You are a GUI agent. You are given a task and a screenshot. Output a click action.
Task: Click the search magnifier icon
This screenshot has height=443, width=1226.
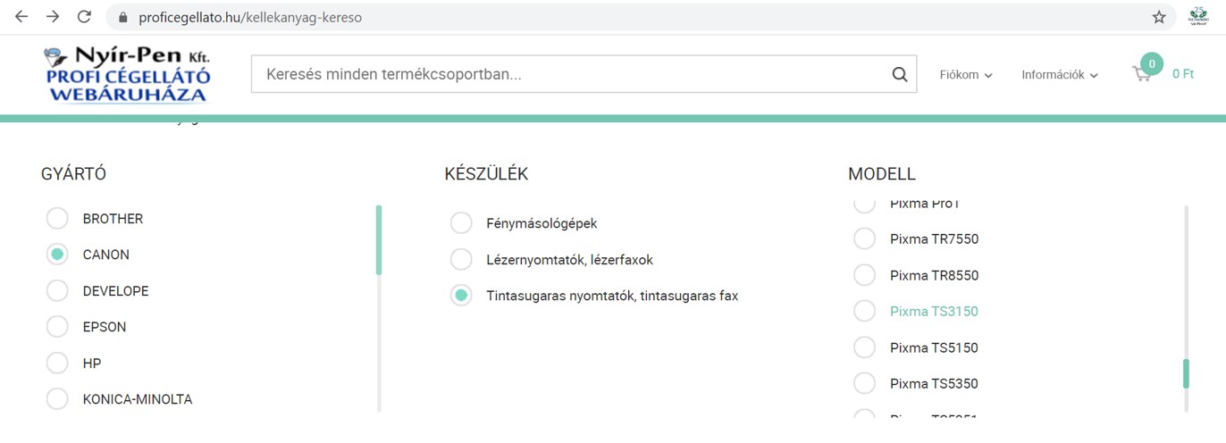click(x=899, y=74)
